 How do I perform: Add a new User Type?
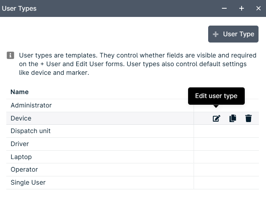(233, 34)
